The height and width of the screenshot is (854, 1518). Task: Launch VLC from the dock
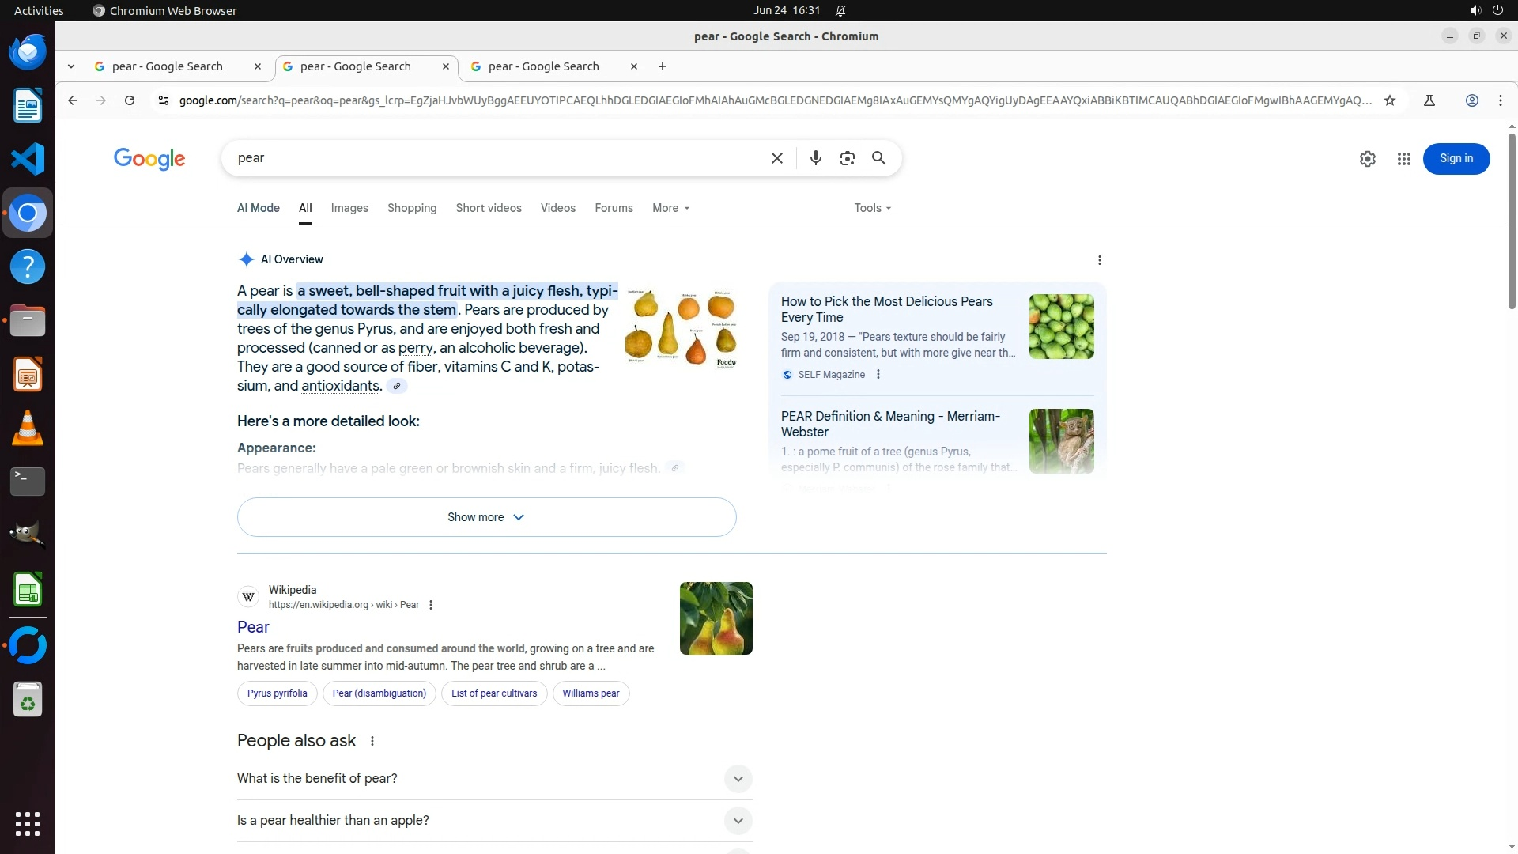(x=28, y=429)
